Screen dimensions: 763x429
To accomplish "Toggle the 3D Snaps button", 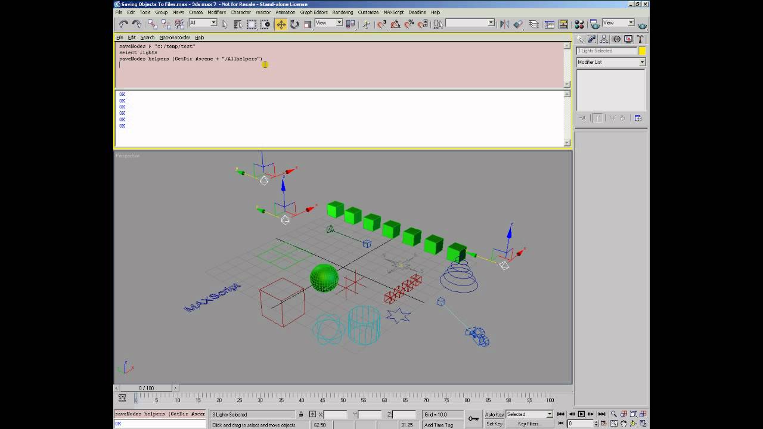I will click(382, 24).
